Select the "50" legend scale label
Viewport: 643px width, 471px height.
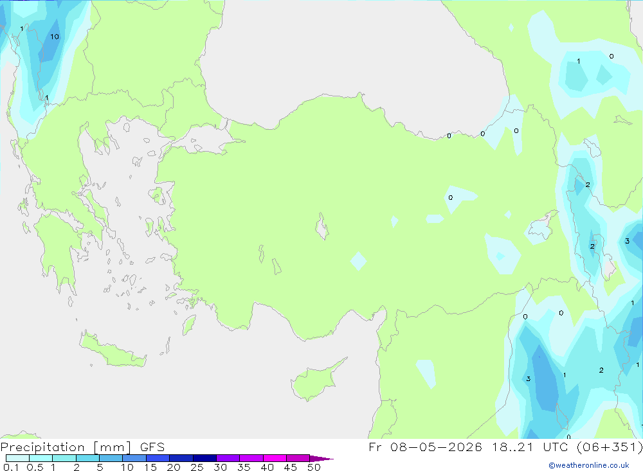(314, 467)
